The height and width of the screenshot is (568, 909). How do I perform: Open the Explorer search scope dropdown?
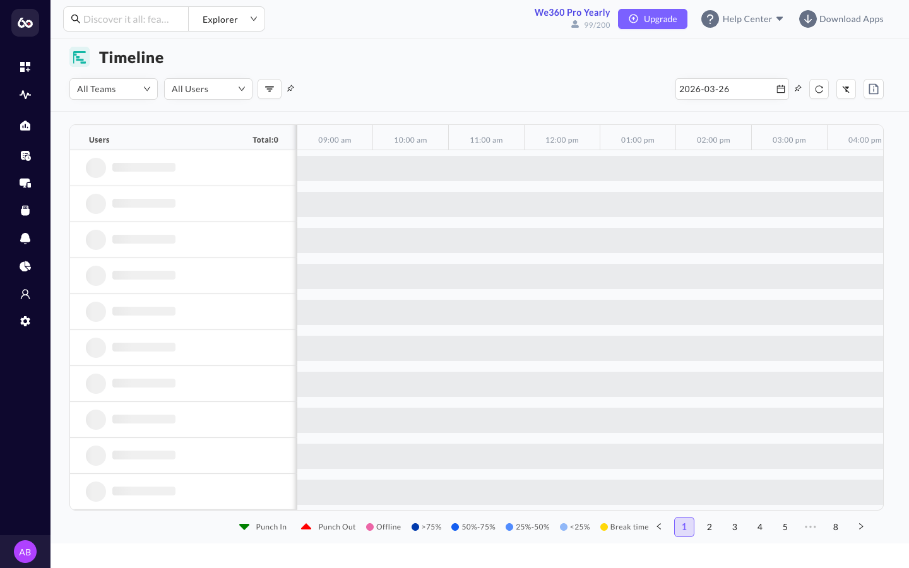tap(227, 19)
